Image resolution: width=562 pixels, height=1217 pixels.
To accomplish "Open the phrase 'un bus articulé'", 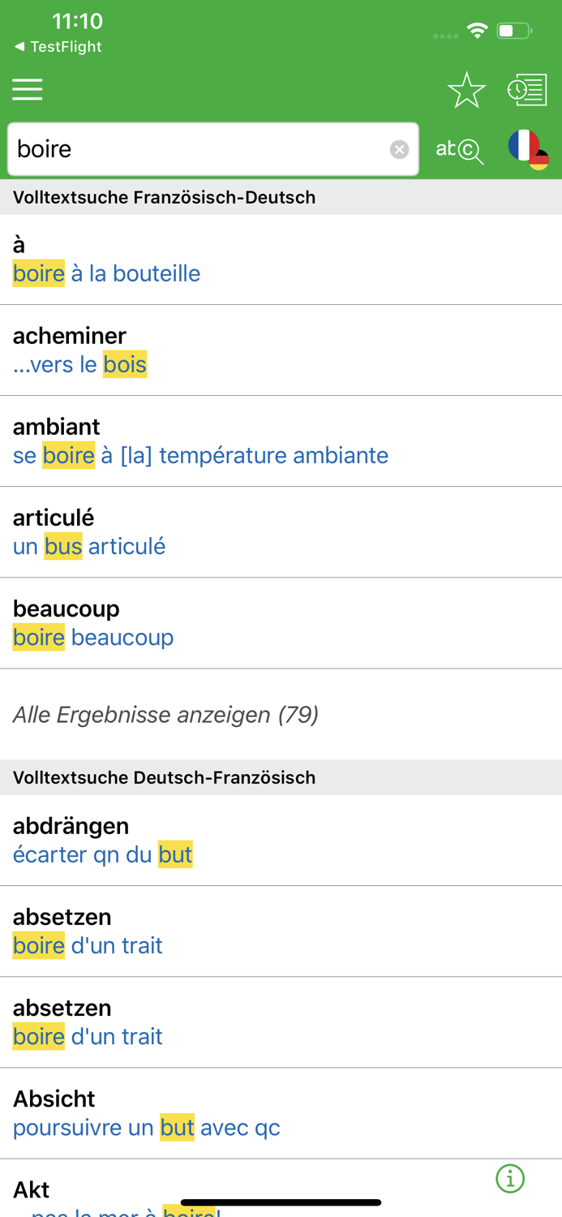I will pos(89,546).
